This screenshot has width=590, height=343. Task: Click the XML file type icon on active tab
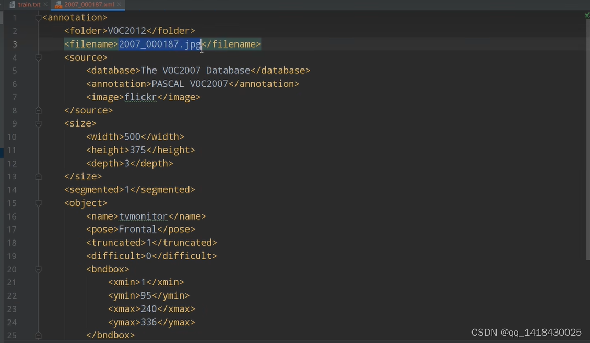click(59, 5)
